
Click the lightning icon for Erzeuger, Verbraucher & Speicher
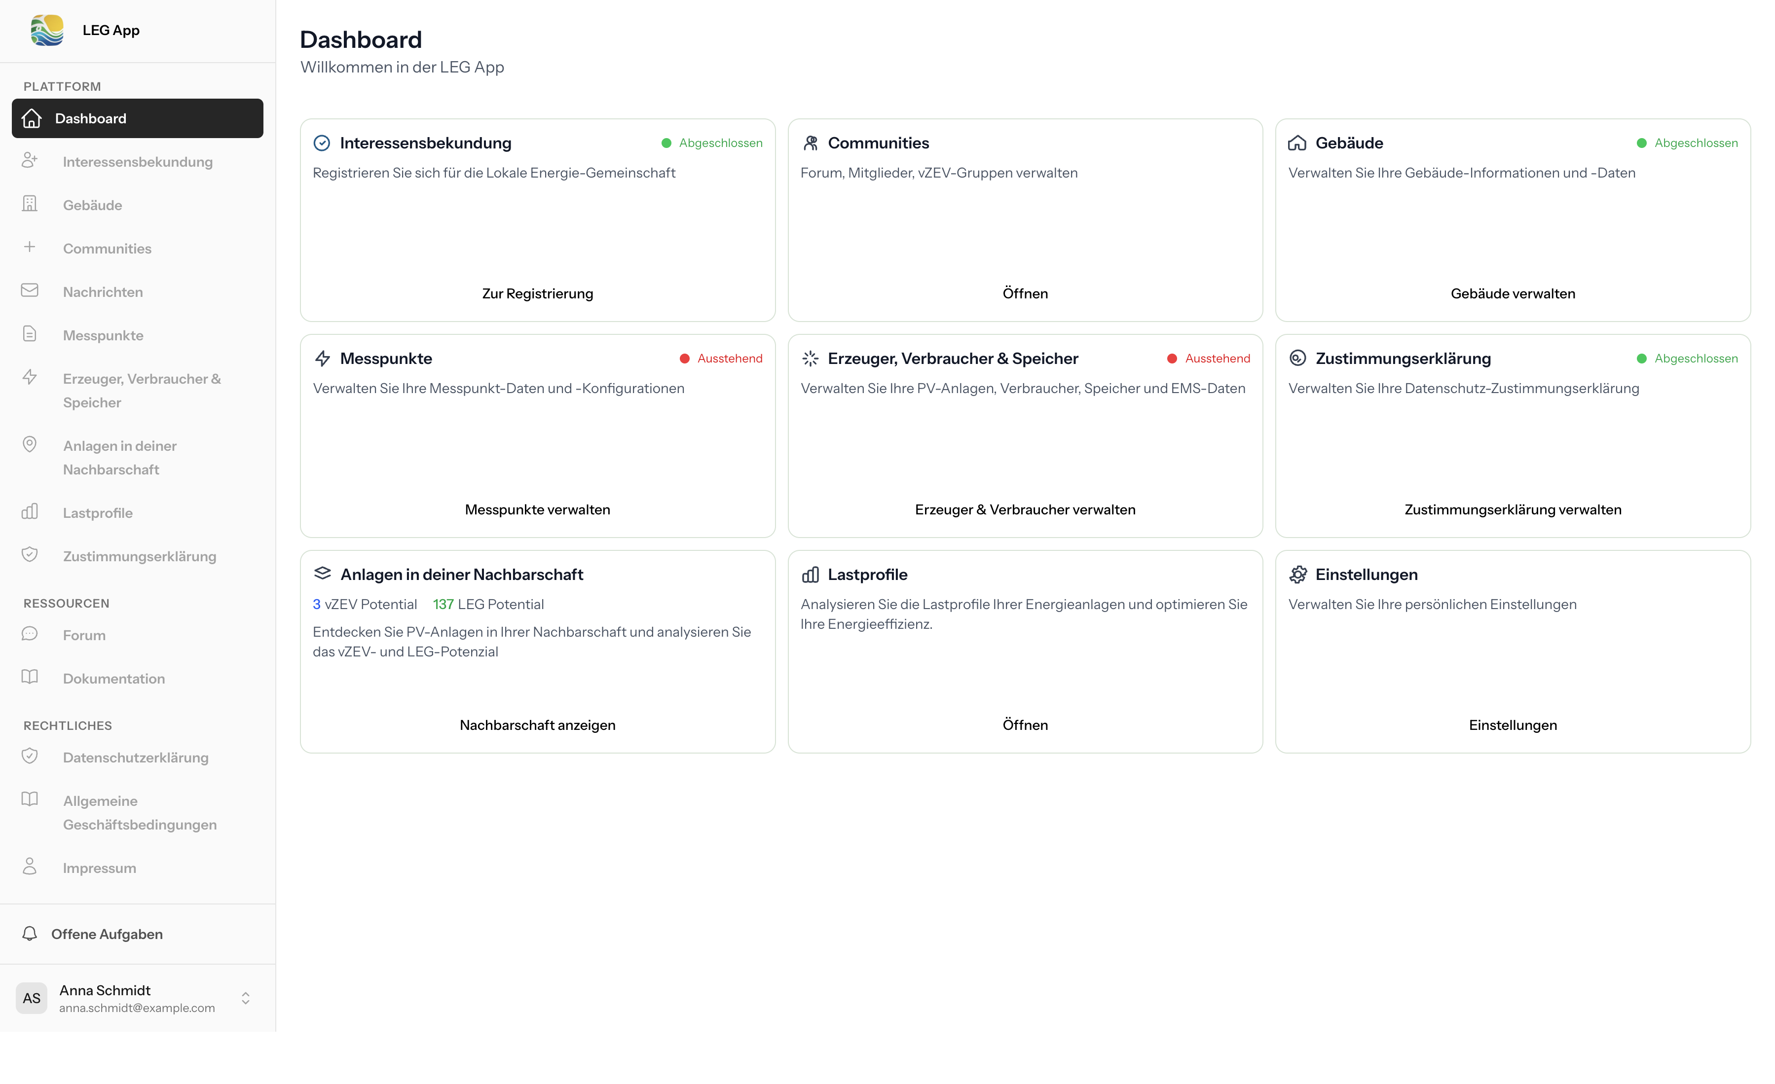30,377
